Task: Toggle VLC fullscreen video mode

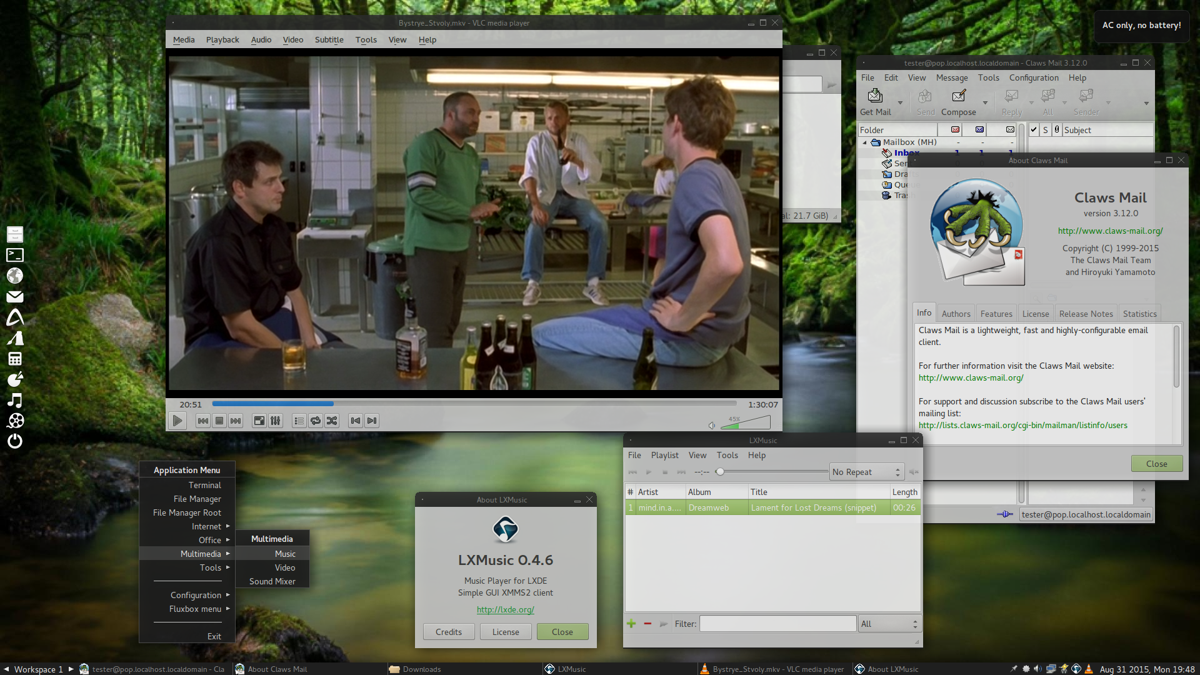Action: tap(259, 421)
